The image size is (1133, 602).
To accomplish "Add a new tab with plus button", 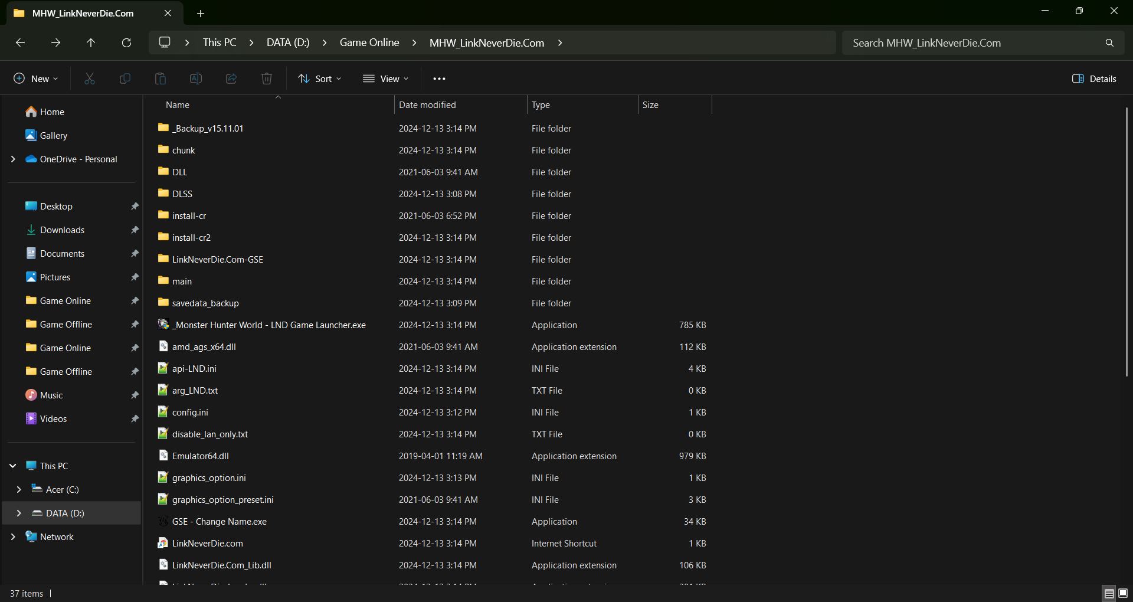I will tap(201, 14).
